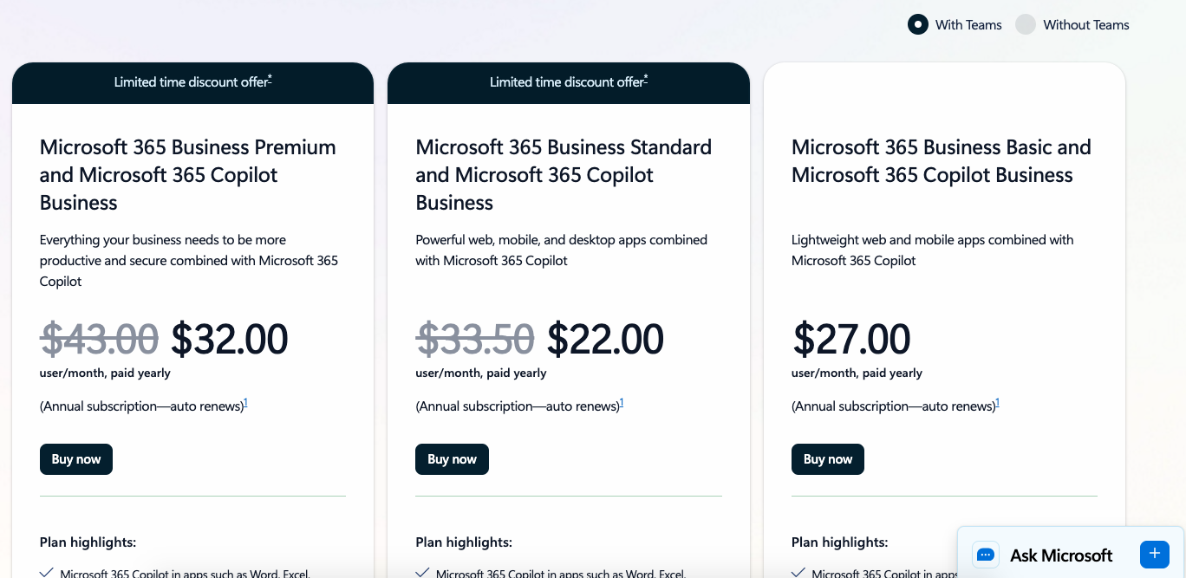Screen dimensions: 1186x578
Task: Click Buy now for Business Premium plan
Action: point(76,459)
